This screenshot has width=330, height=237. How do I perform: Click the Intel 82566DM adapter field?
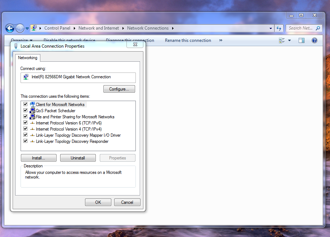click(x=78, y=78)
